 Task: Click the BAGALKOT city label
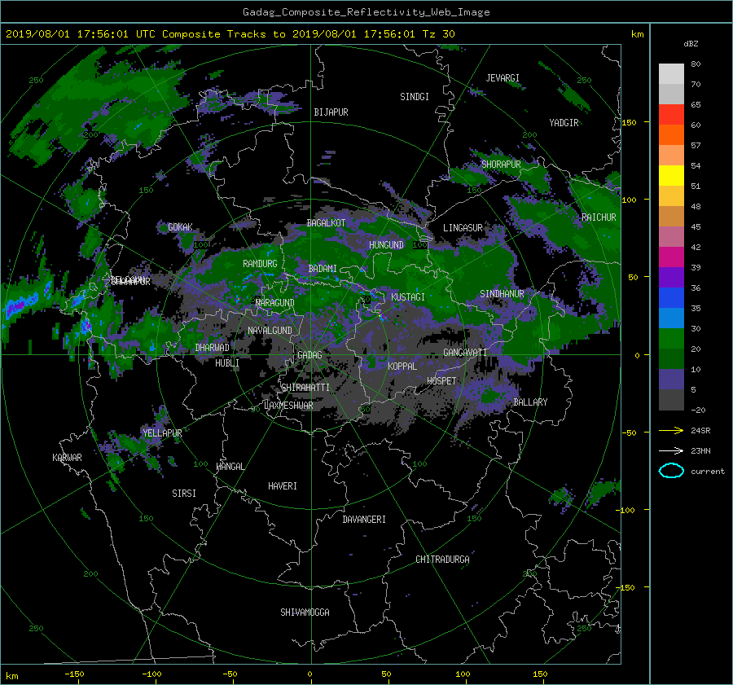(326, 223)
